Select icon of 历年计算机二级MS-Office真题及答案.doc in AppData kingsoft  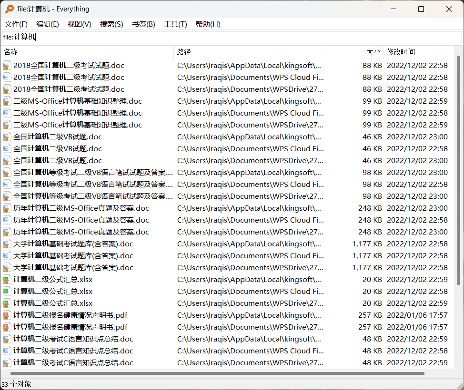point(6,208)
